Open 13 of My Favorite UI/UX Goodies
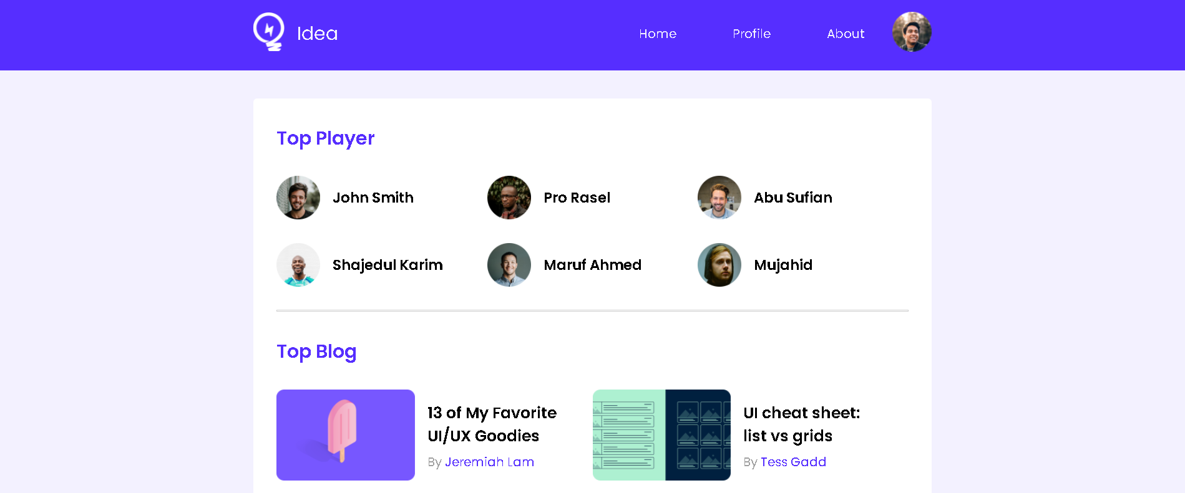The width and height of the screenshot is (1185, 493). click(x=492, y=424)
